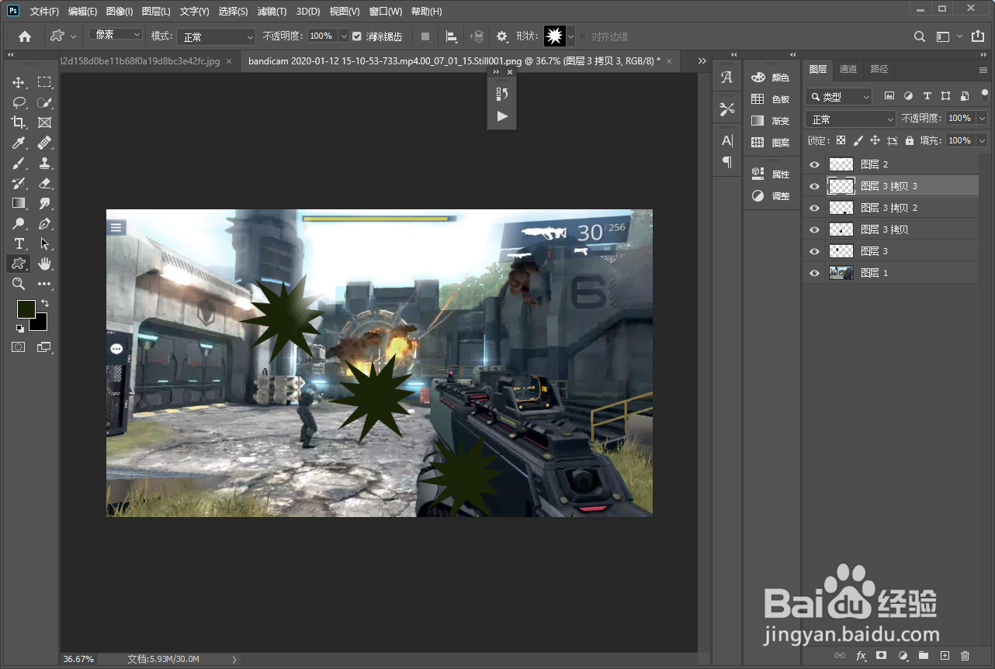995x669 pixels.
Task: Select the Quick Selection tool
Action: [44, 102]
